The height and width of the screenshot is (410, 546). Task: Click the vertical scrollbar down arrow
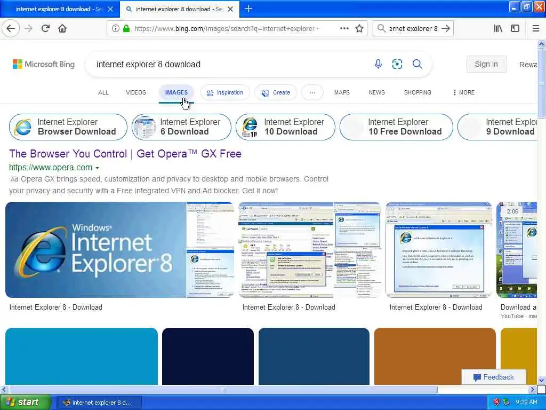click(x=542, y=380)
